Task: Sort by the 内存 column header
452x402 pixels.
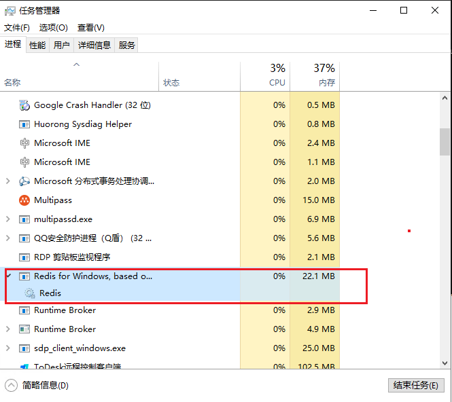Action: [315, 77]
